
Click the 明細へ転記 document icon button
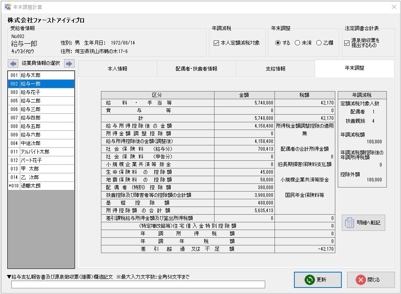tap(363, 222)
